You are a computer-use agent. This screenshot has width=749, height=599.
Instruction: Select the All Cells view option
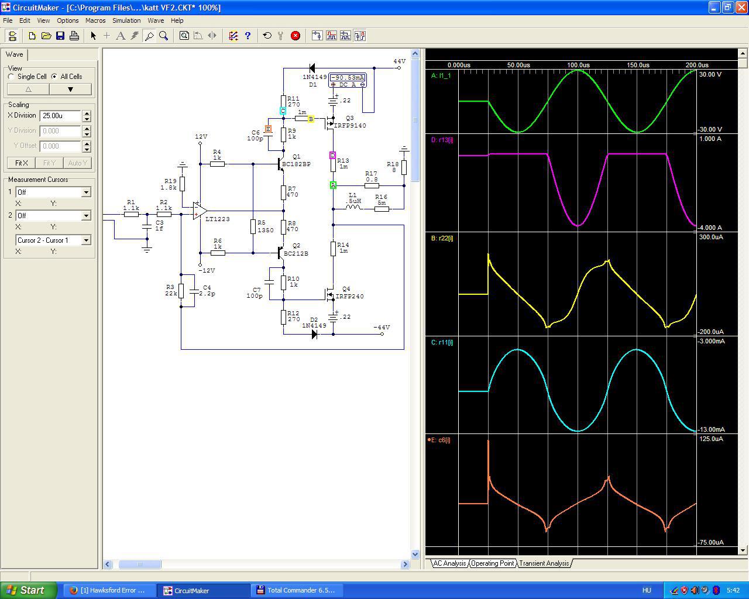[x=54, y=77]
